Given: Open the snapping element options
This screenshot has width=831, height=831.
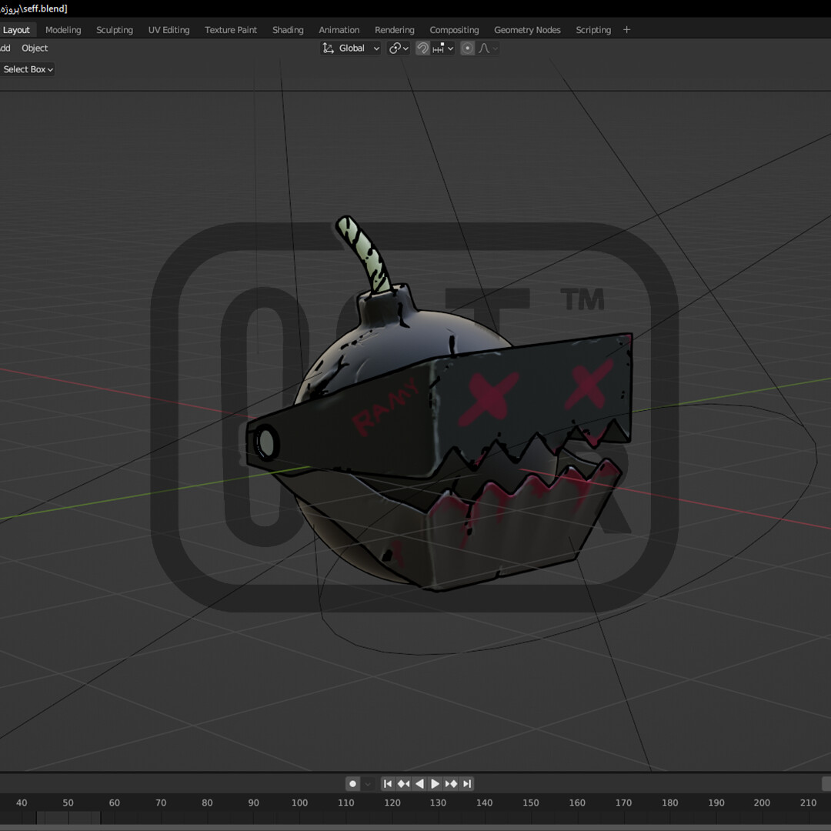Looking at the screenshot, I should [x=443, y=48].
